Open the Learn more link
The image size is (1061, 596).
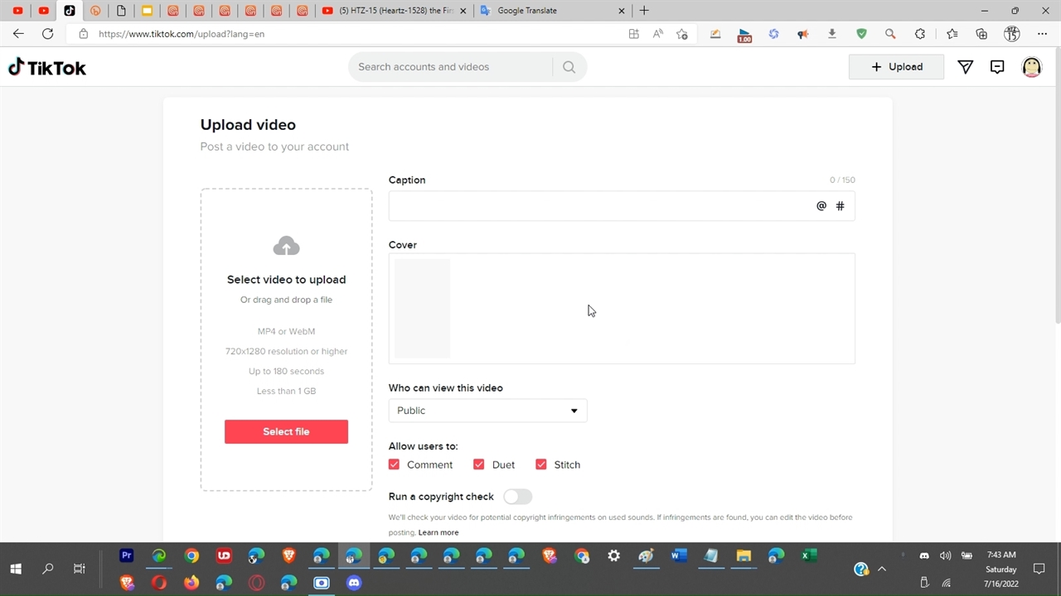[x=438, y=532]
